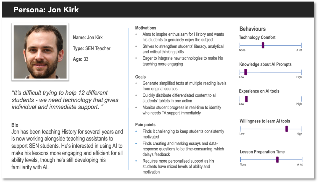Click the 'High' end label of the Willingness slider
The image size is (319, 183).
click(x=299, y=134)
